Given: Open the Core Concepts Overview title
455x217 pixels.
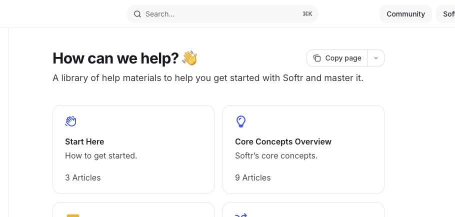Looking at the screenshot, I should pos(283,141).
